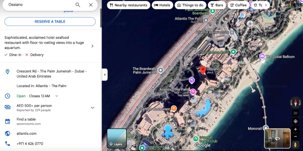This screenshot has height=151, width=303.
Task: Select Coffee category chip
Action: (238, 5)
